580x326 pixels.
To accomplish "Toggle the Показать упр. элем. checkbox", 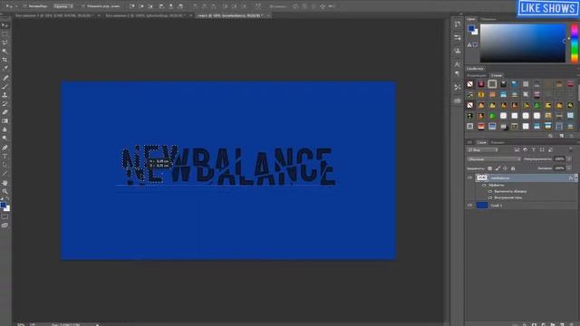I will click(82, 6).
